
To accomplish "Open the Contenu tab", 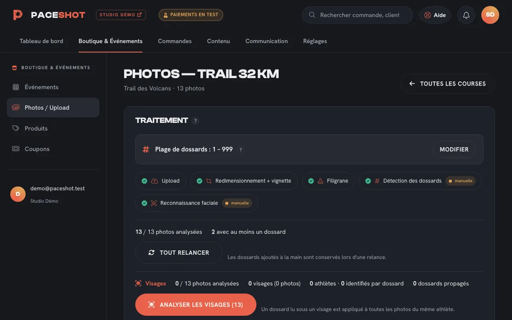I will (218, 41).
